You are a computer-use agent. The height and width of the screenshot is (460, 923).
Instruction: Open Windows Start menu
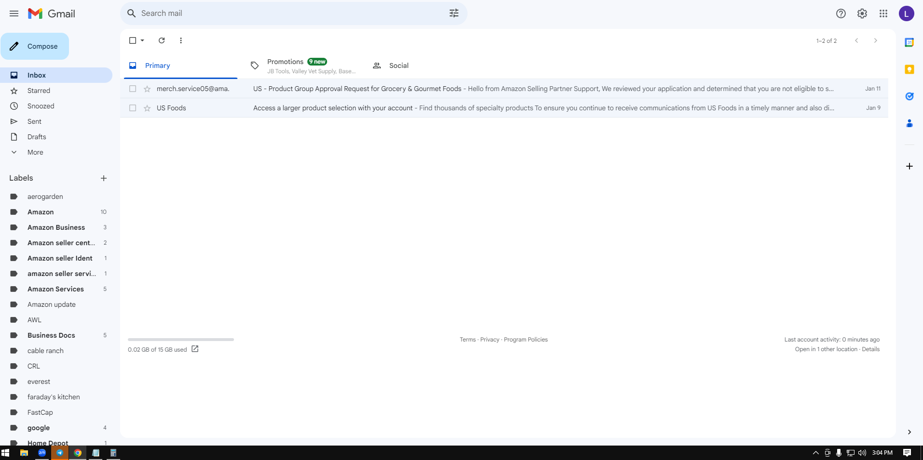(x=5, y=453)
